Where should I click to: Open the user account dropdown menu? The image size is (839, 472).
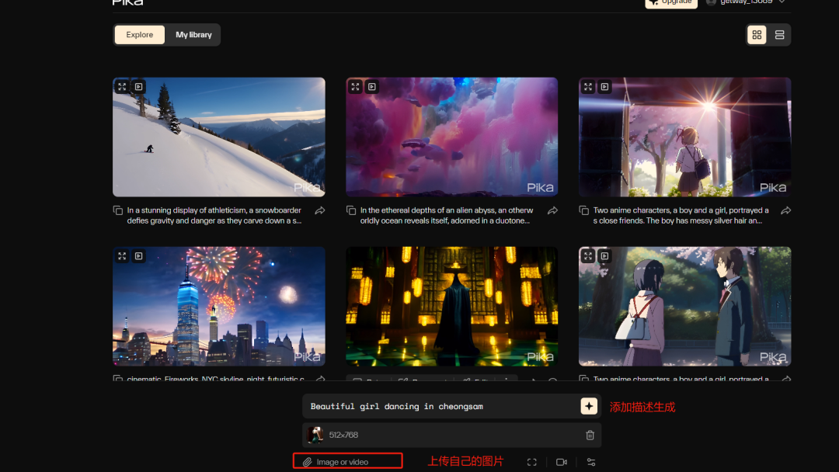point(782,2)
